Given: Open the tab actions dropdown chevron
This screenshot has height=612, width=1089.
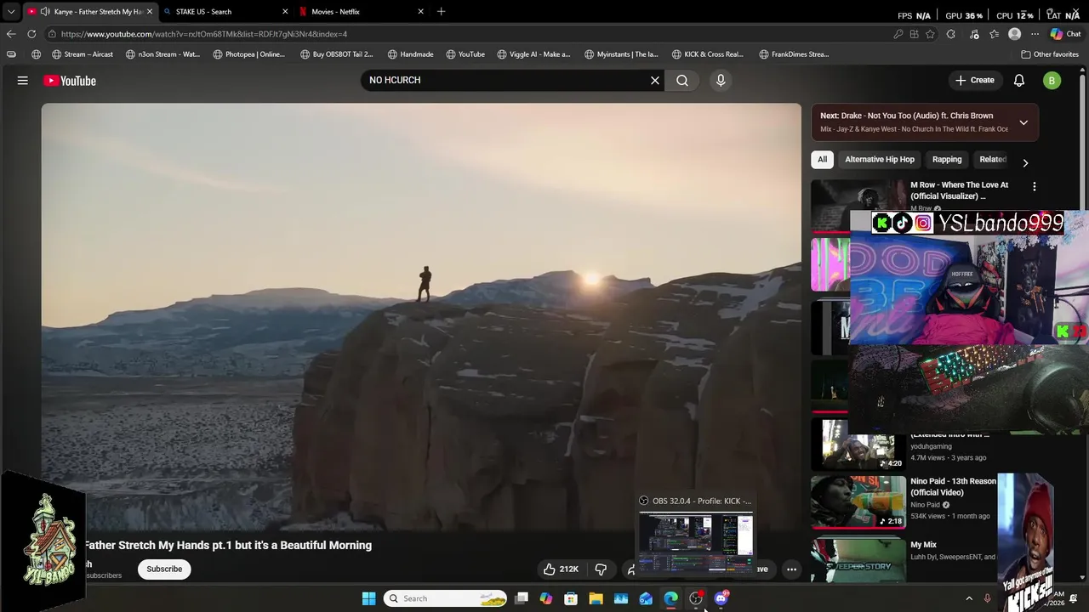Looking at the screenshot, I should pos(10,12).
